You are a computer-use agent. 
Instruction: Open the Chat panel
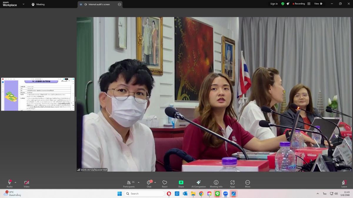point(149,184)
